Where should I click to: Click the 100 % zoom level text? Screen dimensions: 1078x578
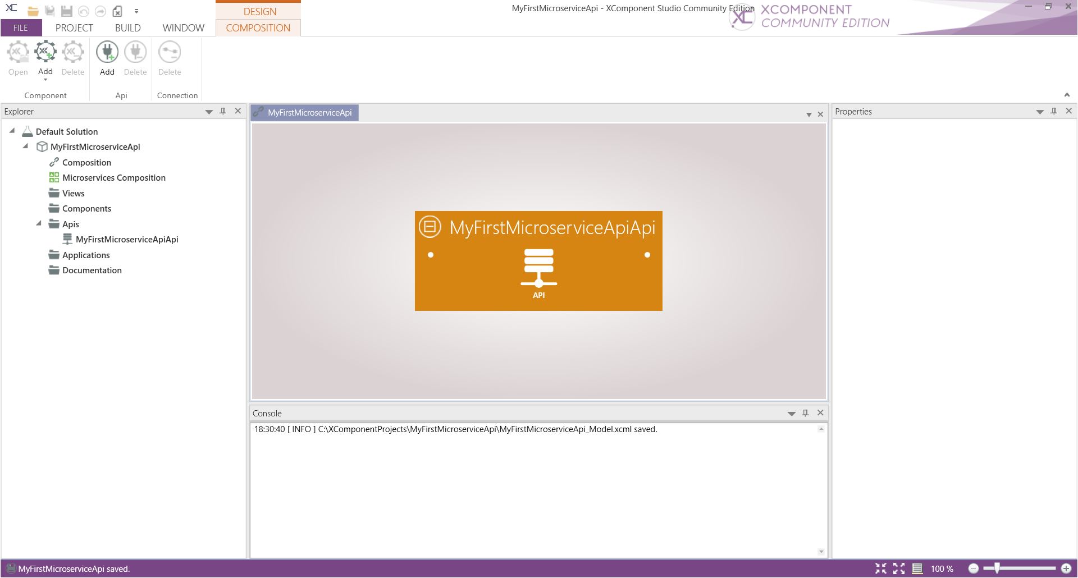[x=942, y=569]
